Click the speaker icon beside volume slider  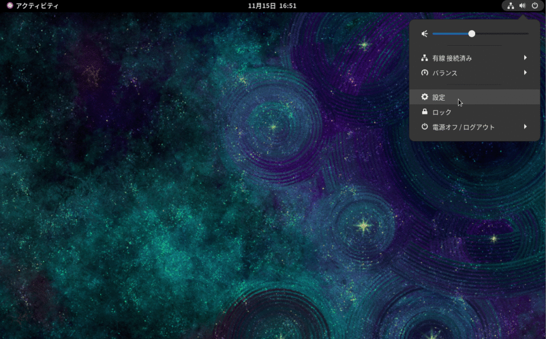coord(424,34)
